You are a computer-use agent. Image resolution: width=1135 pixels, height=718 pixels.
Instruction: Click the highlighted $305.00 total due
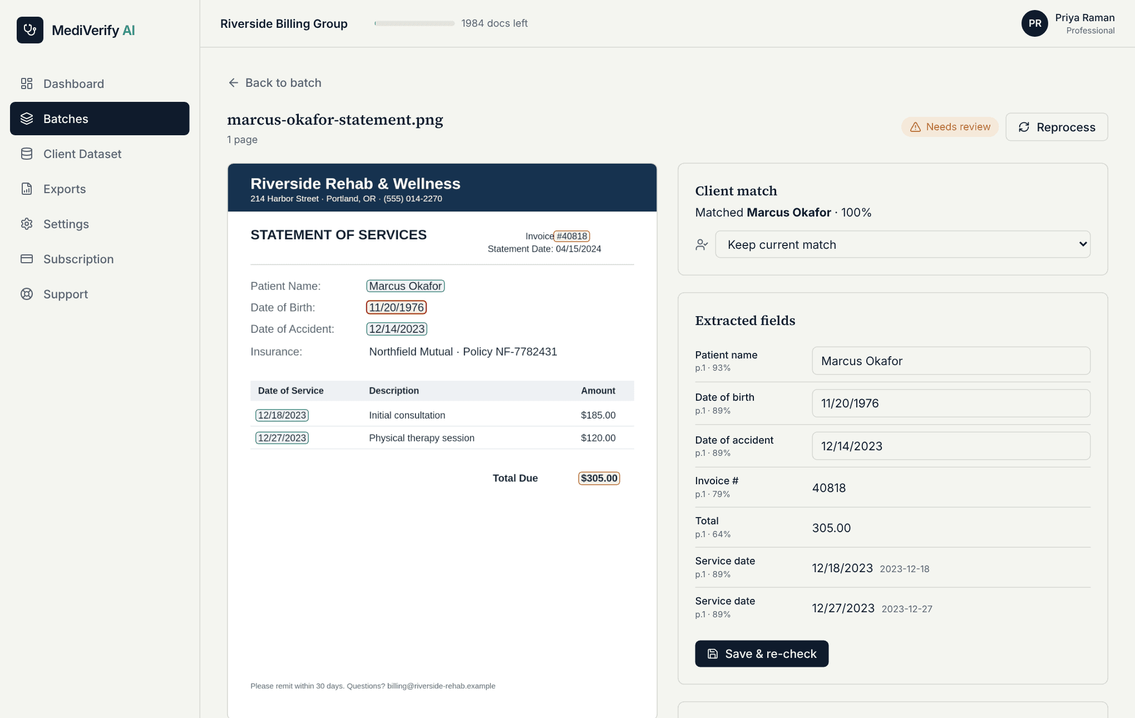(x=599, y=478)
